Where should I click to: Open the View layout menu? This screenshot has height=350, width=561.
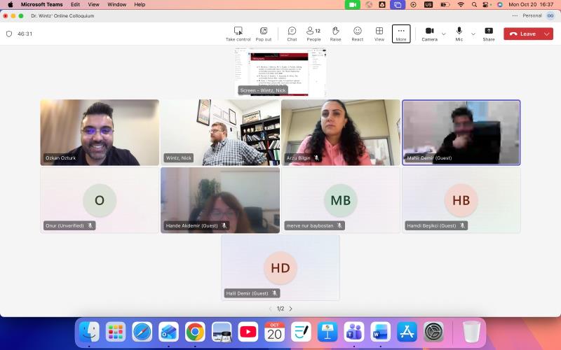click(379, 33)
